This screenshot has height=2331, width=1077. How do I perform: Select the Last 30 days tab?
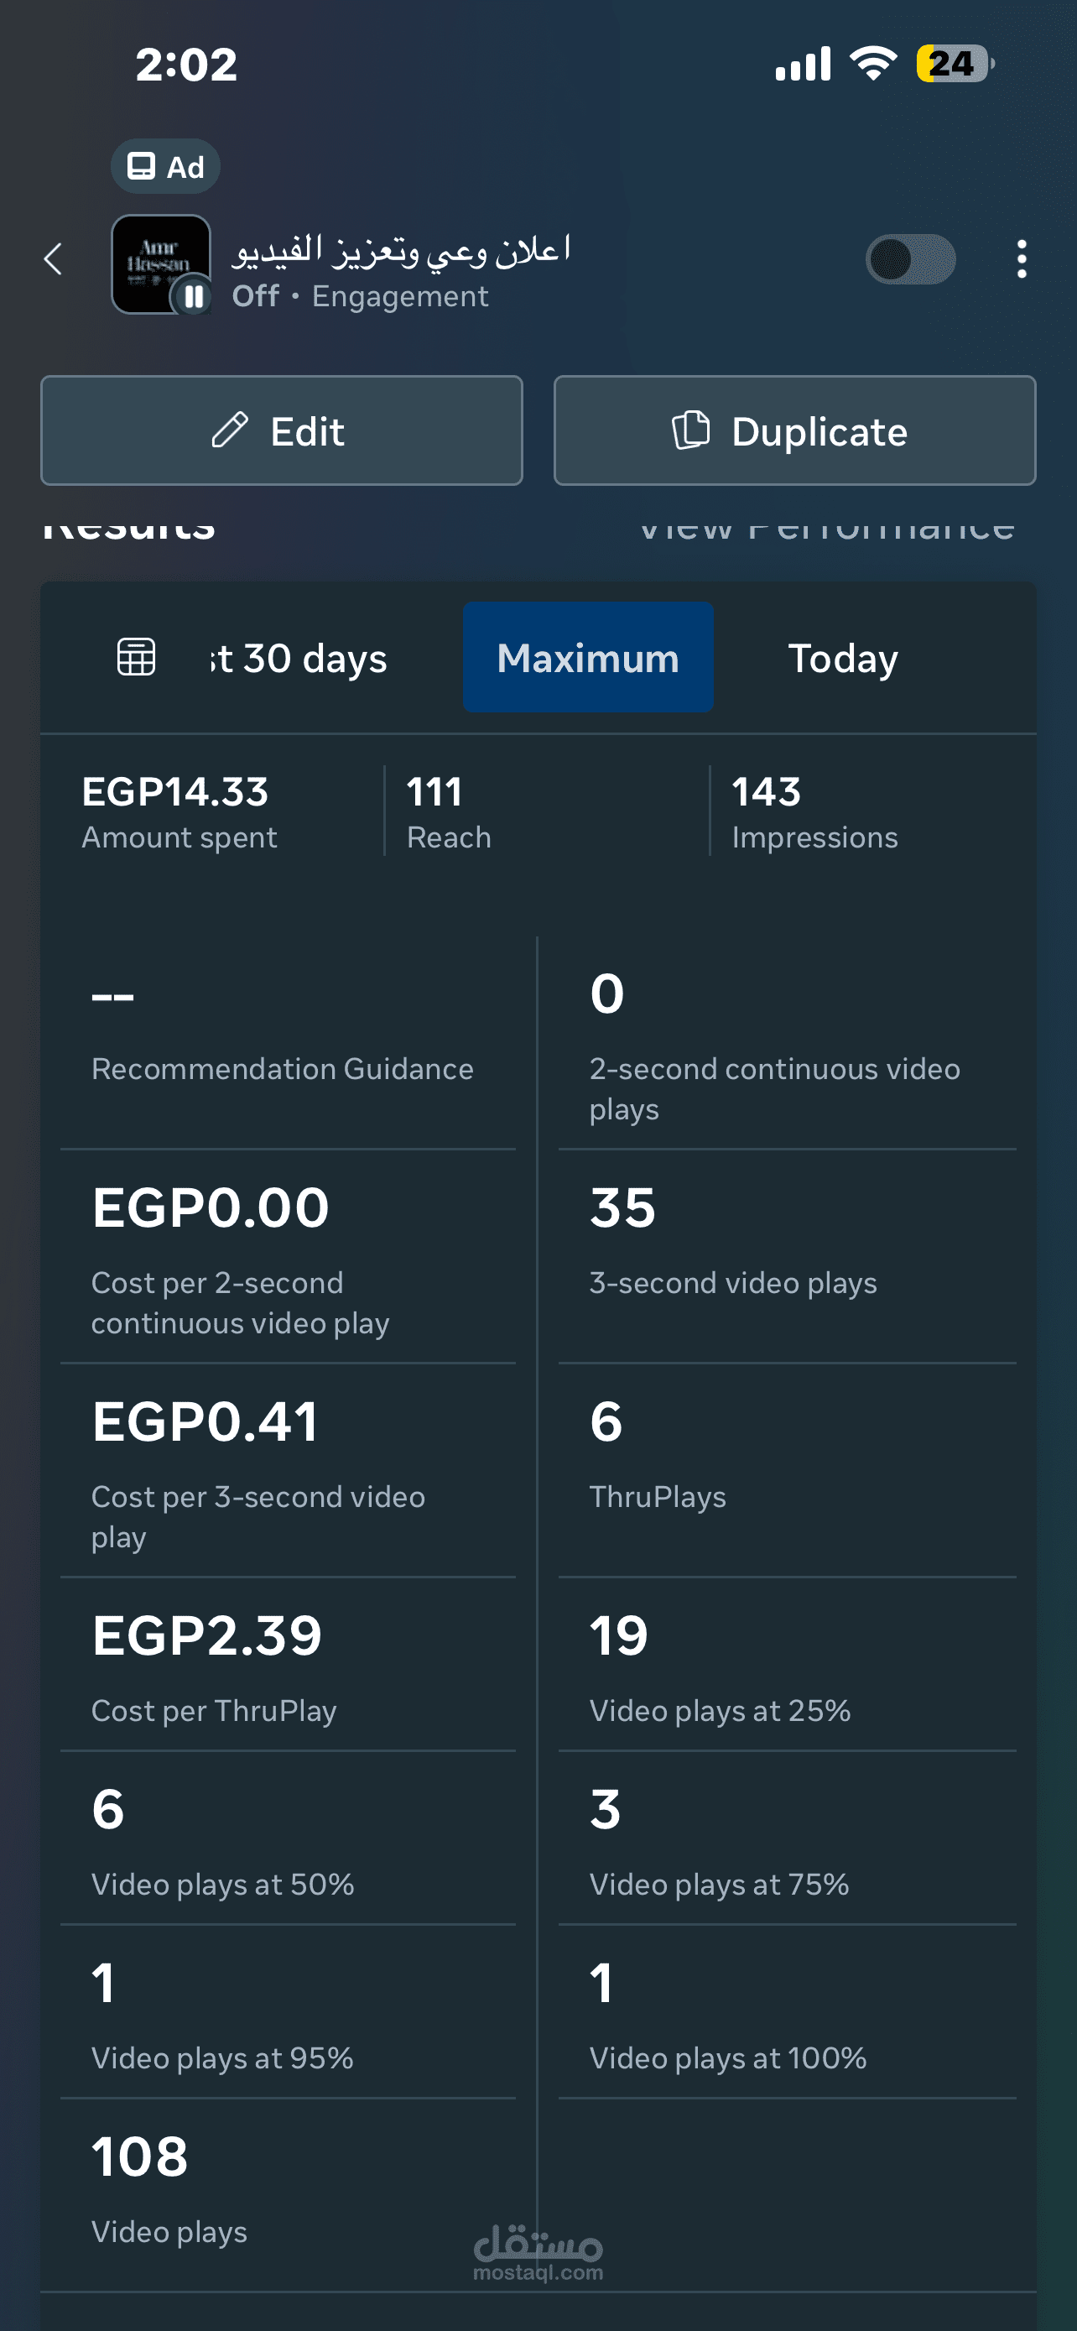coord(299,658)
